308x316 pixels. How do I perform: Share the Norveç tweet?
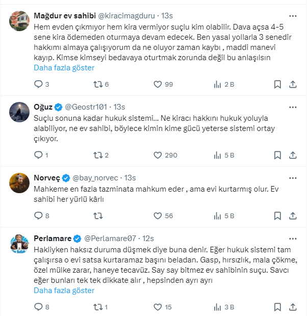[293, 216]
